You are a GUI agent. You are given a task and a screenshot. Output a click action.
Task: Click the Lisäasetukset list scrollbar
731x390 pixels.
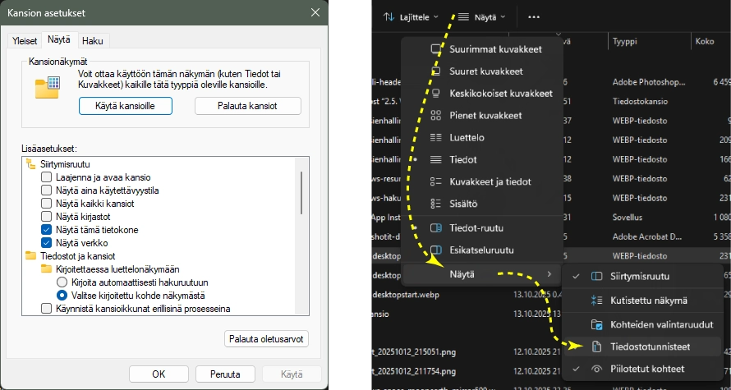[x=302, y=193]
